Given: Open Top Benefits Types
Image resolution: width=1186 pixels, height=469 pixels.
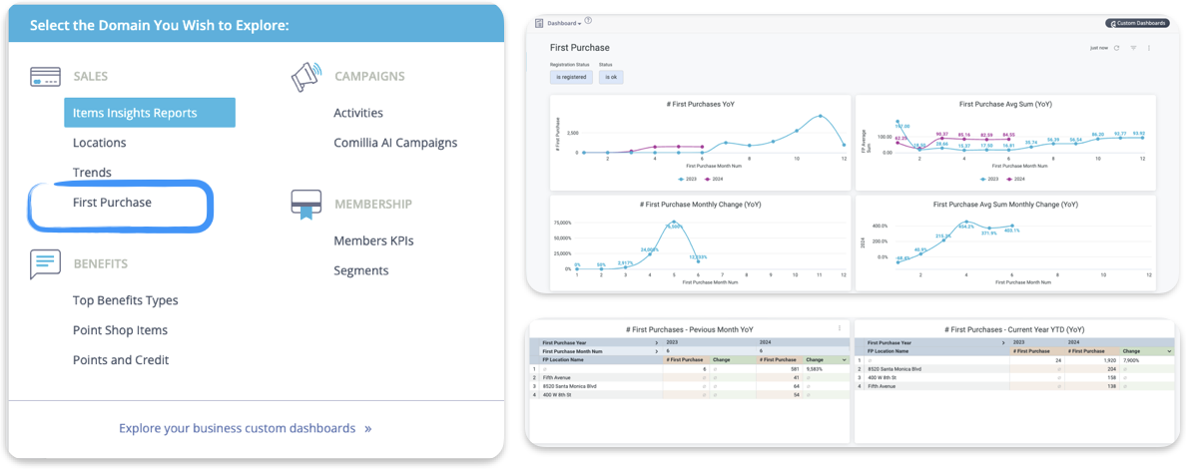Looking at the screenshot, I should (x=126, y=300).
